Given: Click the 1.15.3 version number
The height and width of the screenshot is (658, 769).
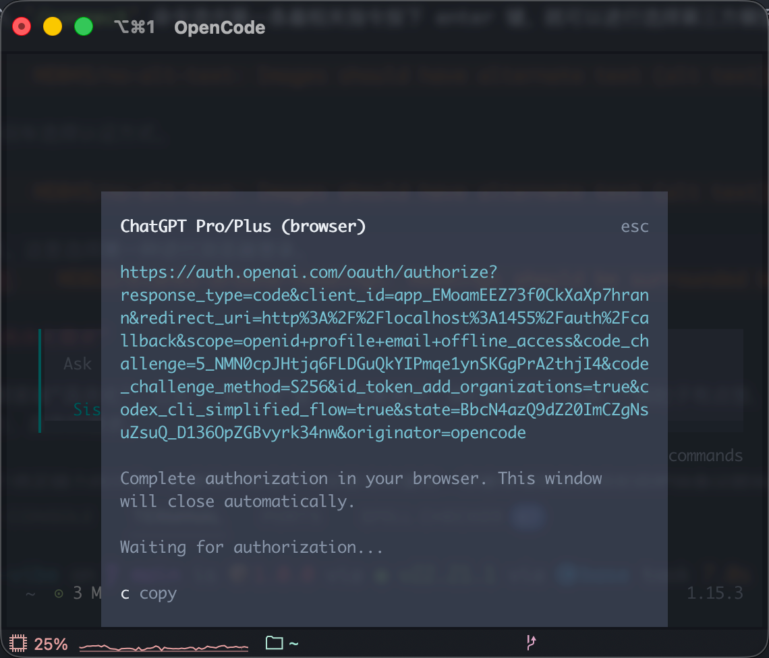Looking at the screenshot, I should click(714, 593).
